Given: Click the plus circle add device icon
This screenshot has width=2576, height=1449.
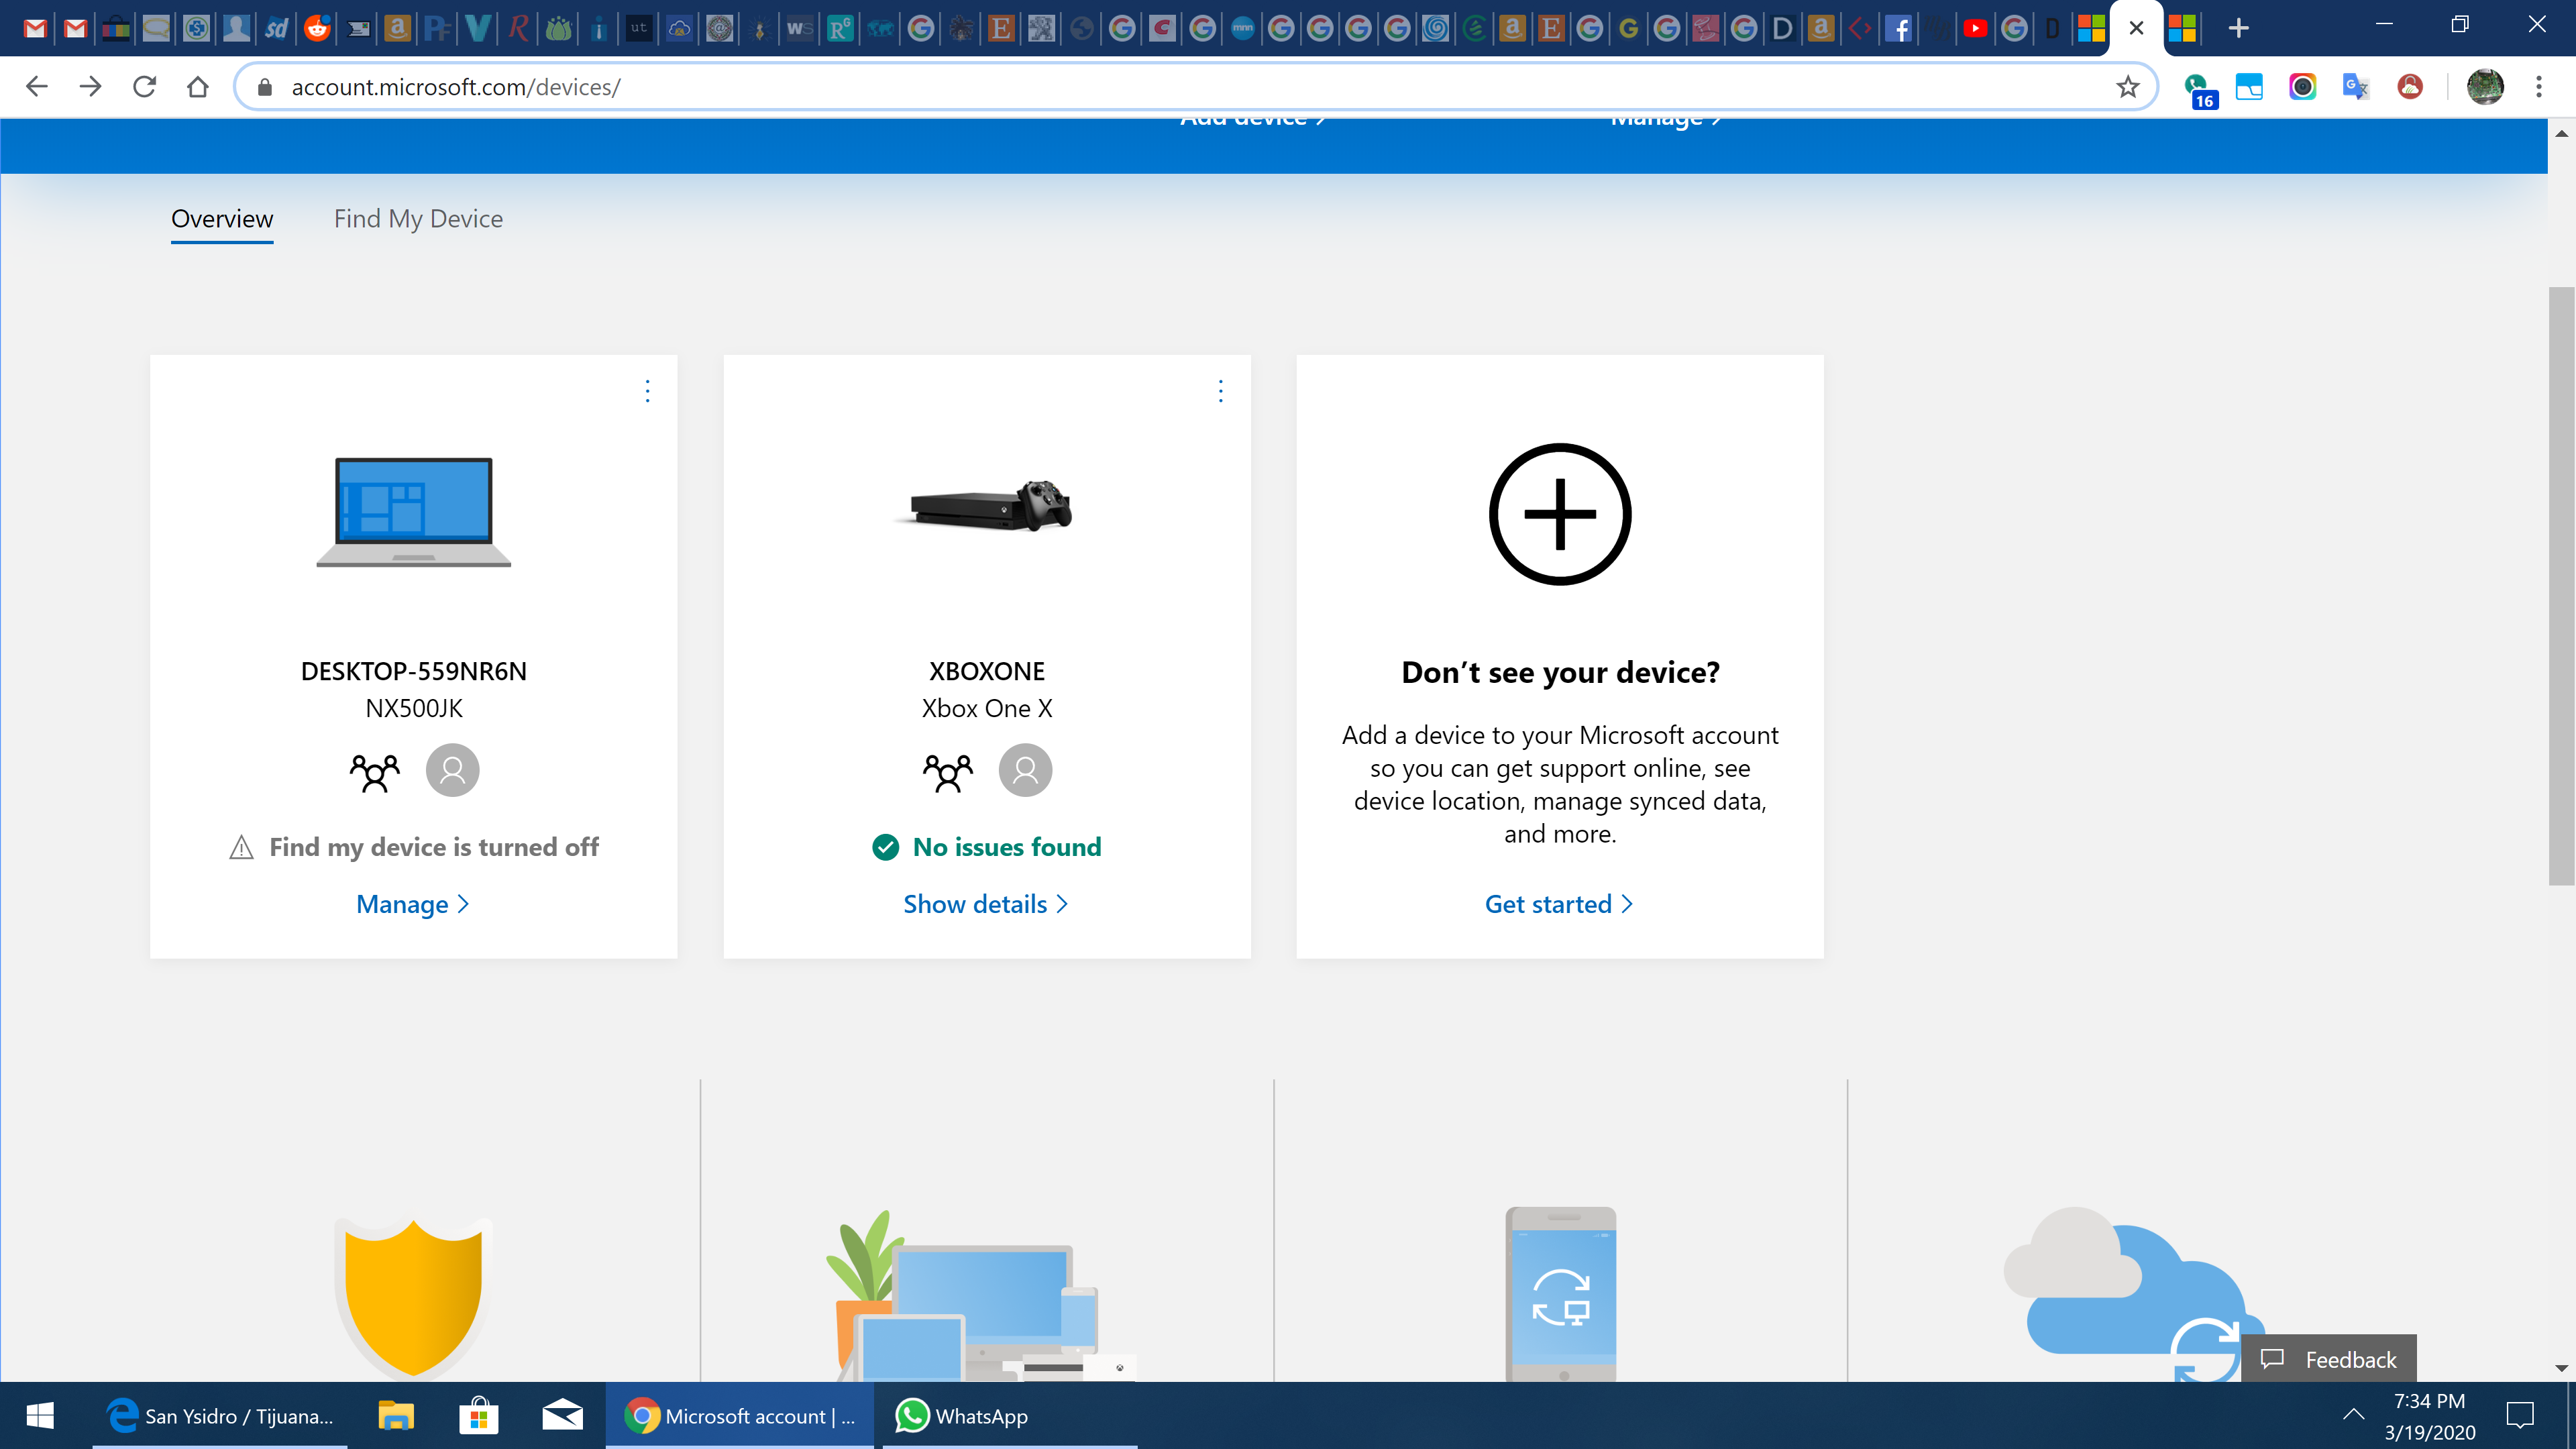Looking at the screenshot, I should click(x=1559, y=514).
